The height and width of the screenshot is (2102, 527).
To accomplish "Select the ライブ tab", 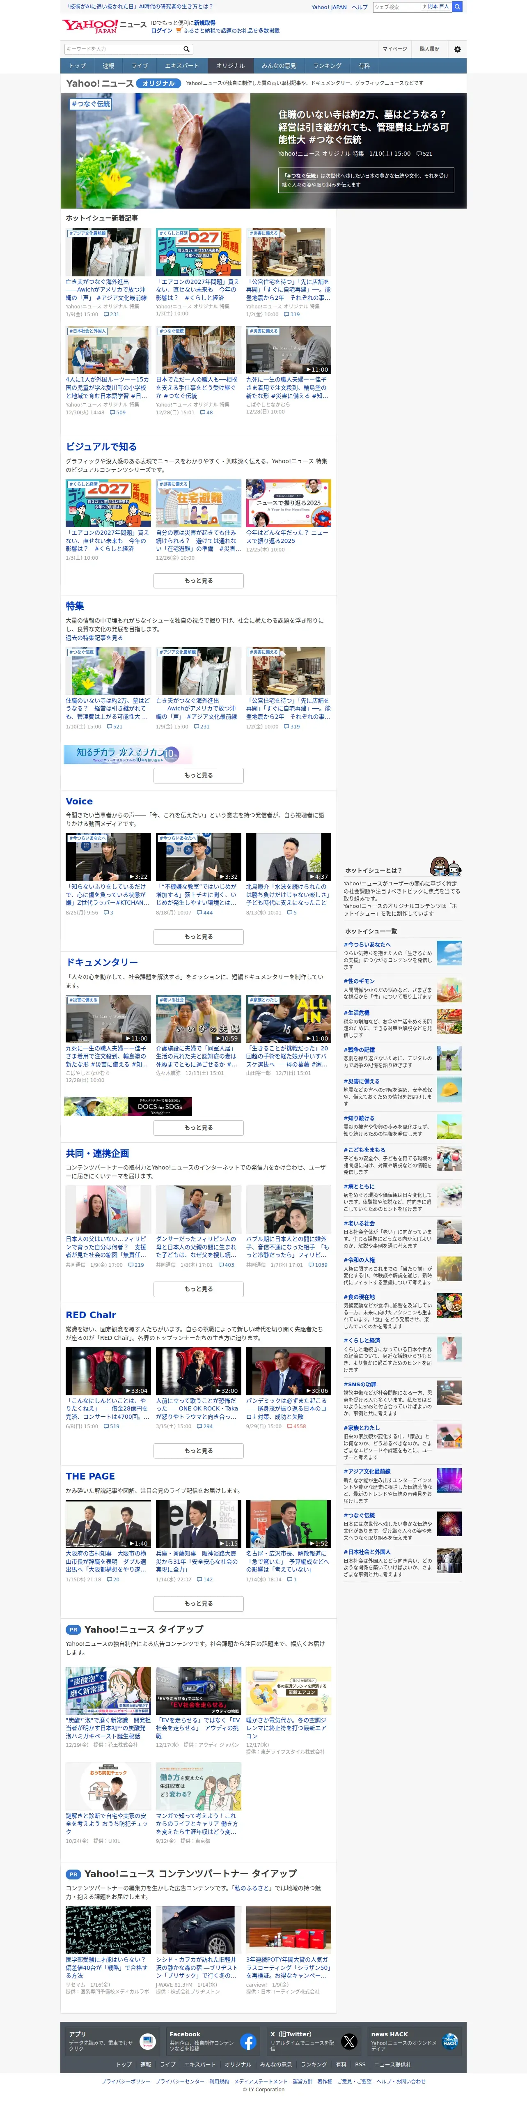I will (x=140, y=65).
